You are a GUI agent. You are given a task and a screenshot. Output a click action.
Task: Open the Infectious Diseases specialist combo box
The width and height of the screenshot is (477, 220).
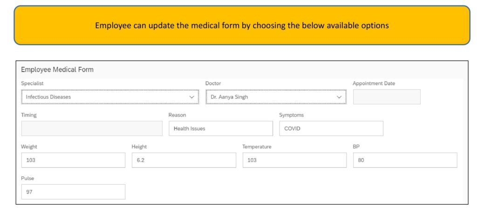click(110, 97)
